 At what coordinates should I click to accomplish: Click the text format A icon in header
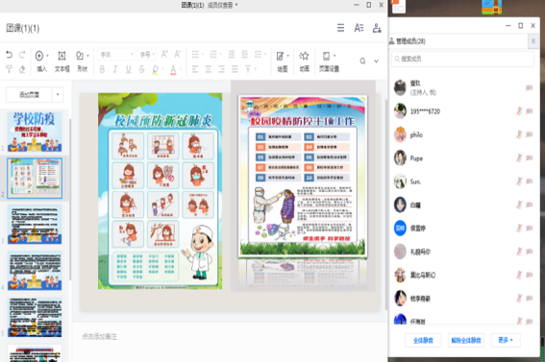[x=359, y=28]
